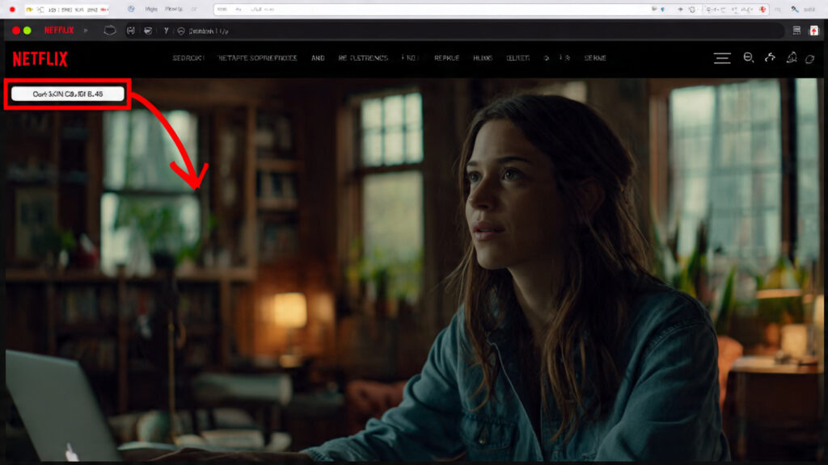Open the profile dropdown next to Netflix logo
Screen dimensions: 828x465
point(85,31)
